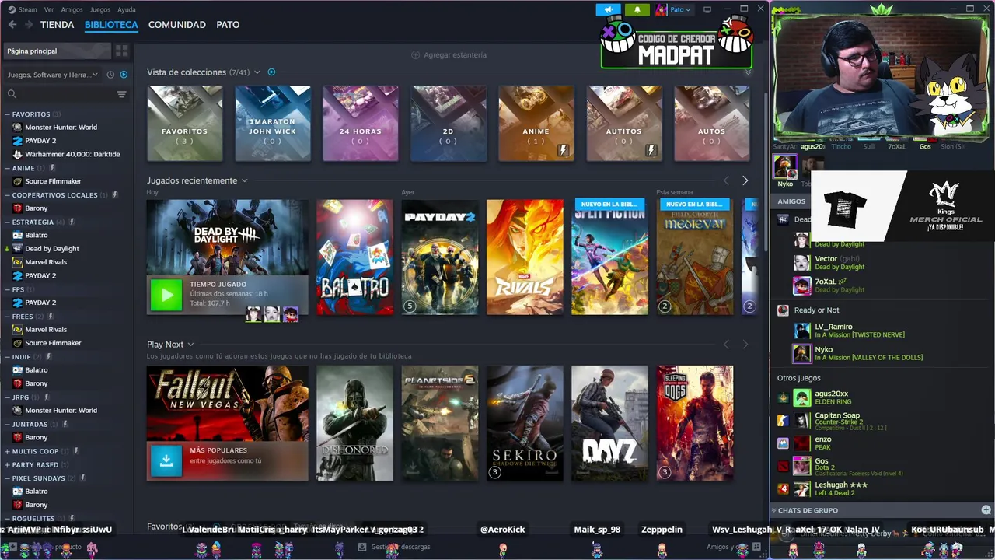Click Vector's avatar in friends list

[801, 263]
